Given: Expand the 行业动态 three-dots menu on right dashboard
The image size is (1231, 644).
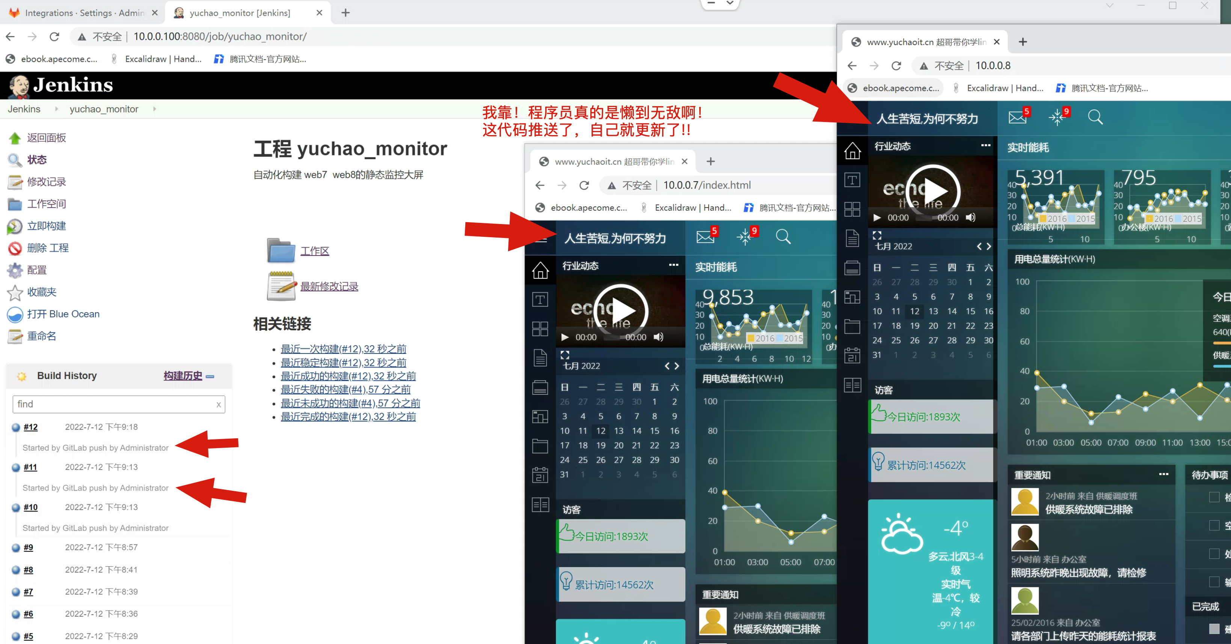Looking at the screenshot, I should point(985,146).
